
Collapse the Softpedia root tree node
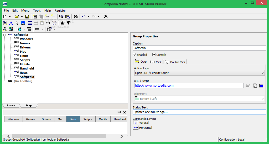(x=5, y=35)
